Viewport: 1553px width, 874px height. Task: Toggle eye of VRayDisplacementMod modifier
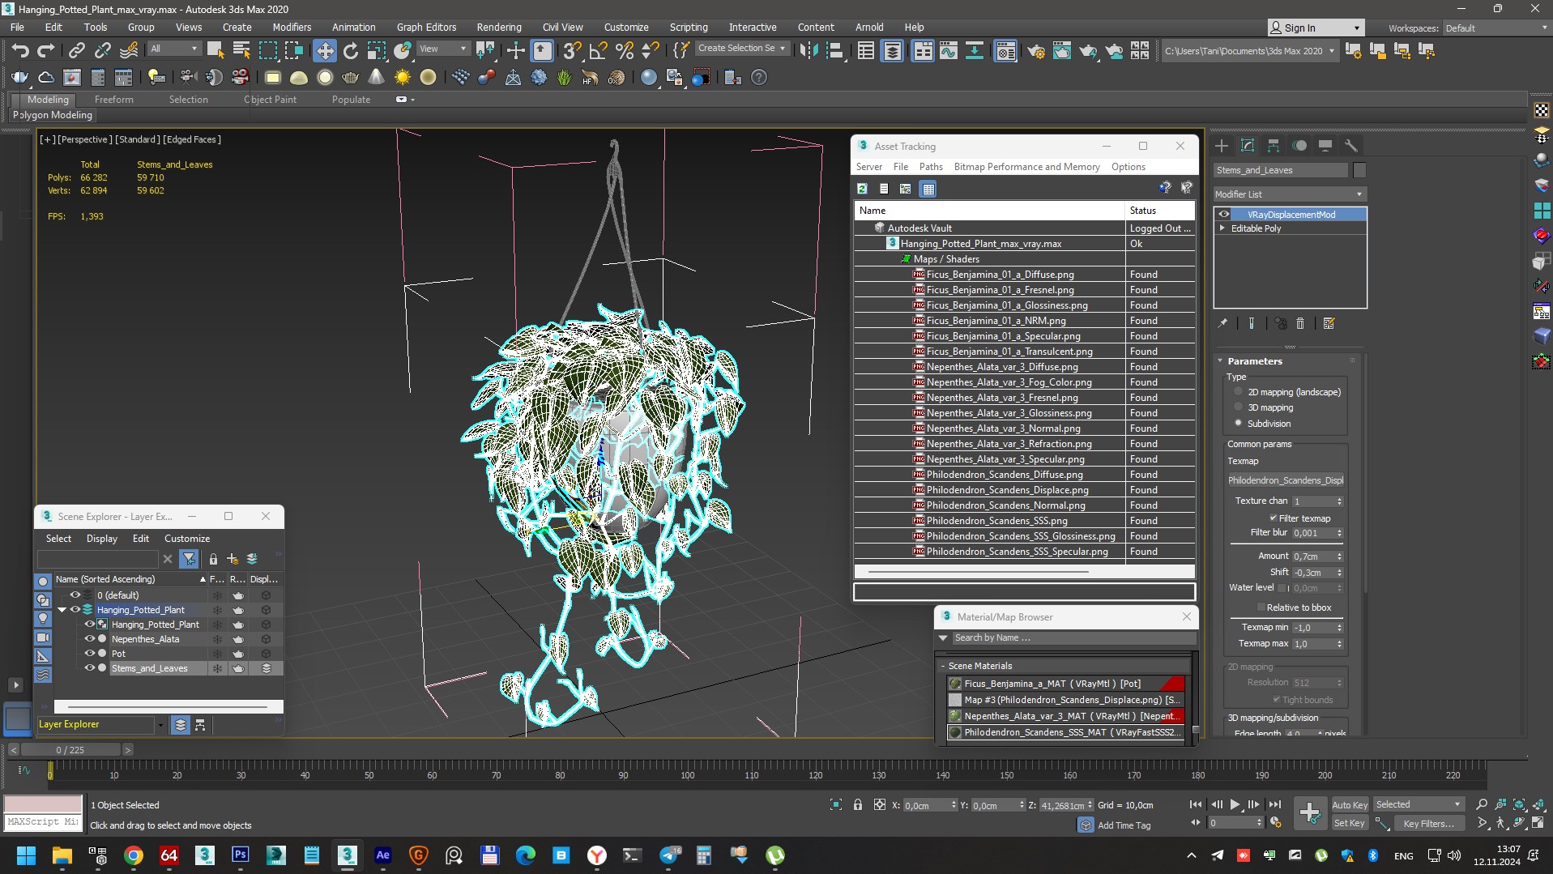coord(1224,215)
